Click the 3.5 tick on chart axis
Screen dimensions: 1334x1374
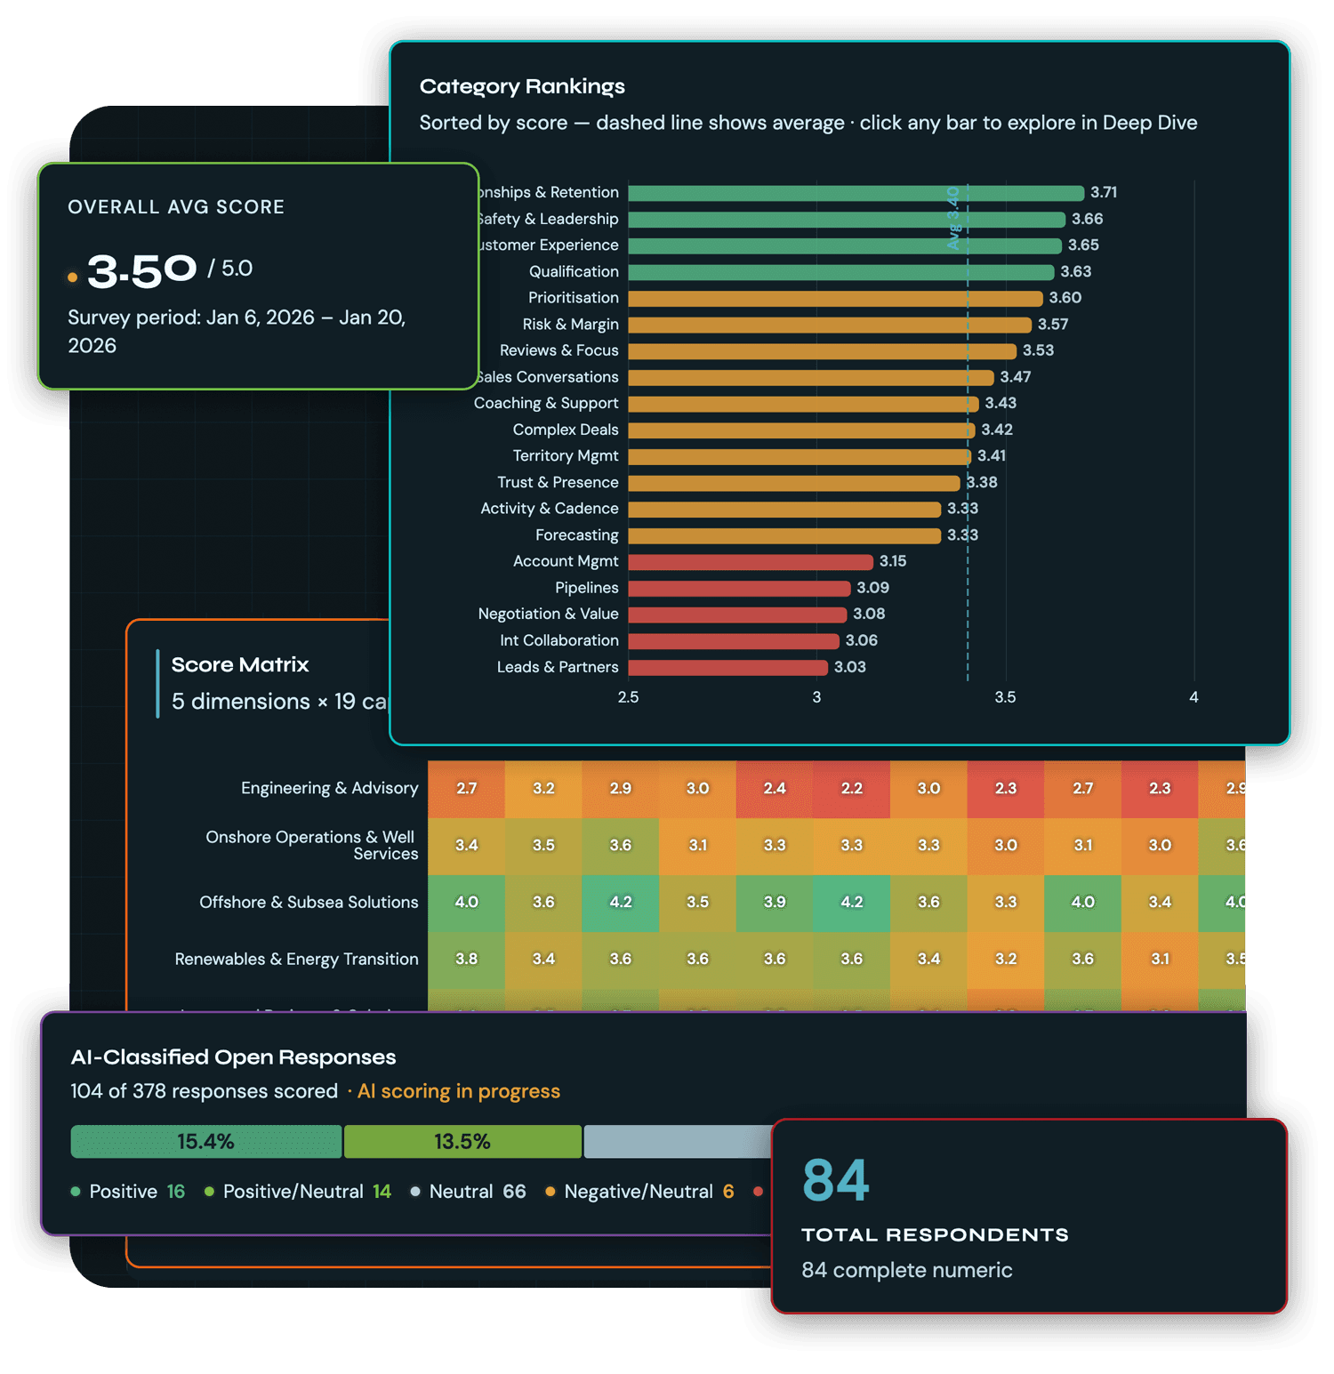pyautogui.click(x=1005, y=698)
